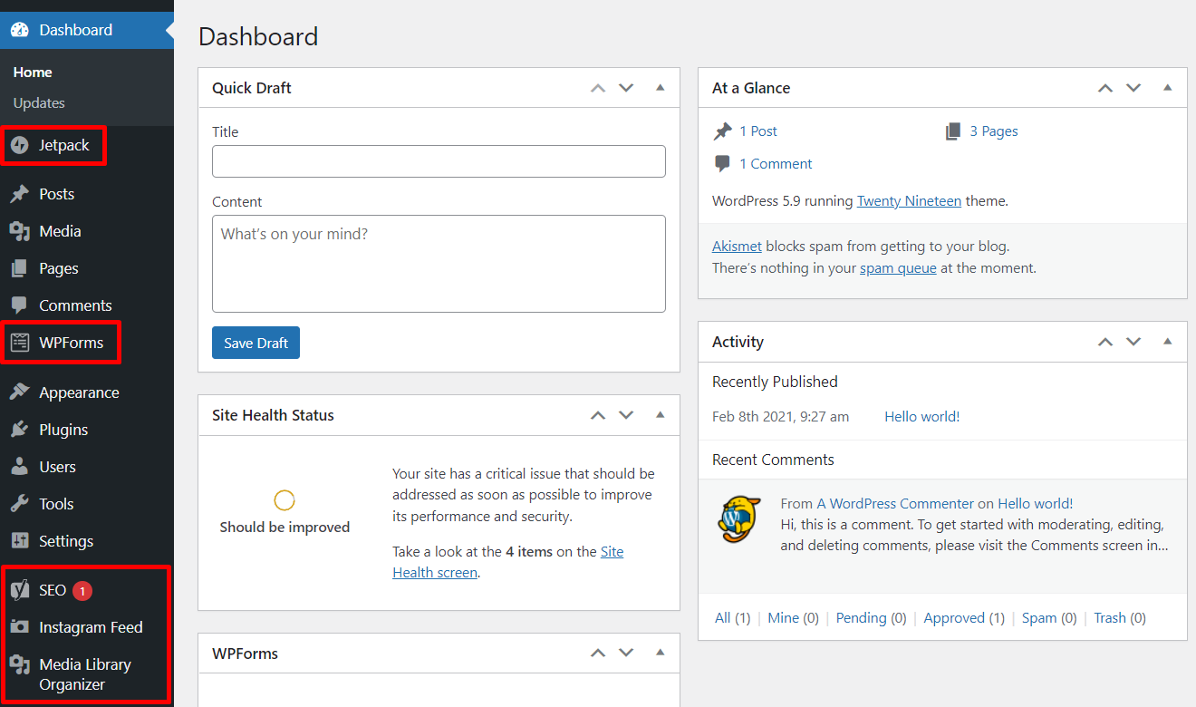Filter comments by All (1)
This screenshot has width=1196, height=707.
click(732, 618)
